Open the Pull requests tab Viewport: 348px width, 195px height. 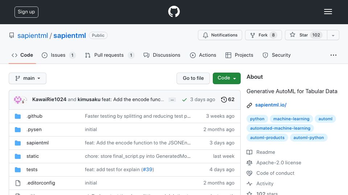point(109,55)
